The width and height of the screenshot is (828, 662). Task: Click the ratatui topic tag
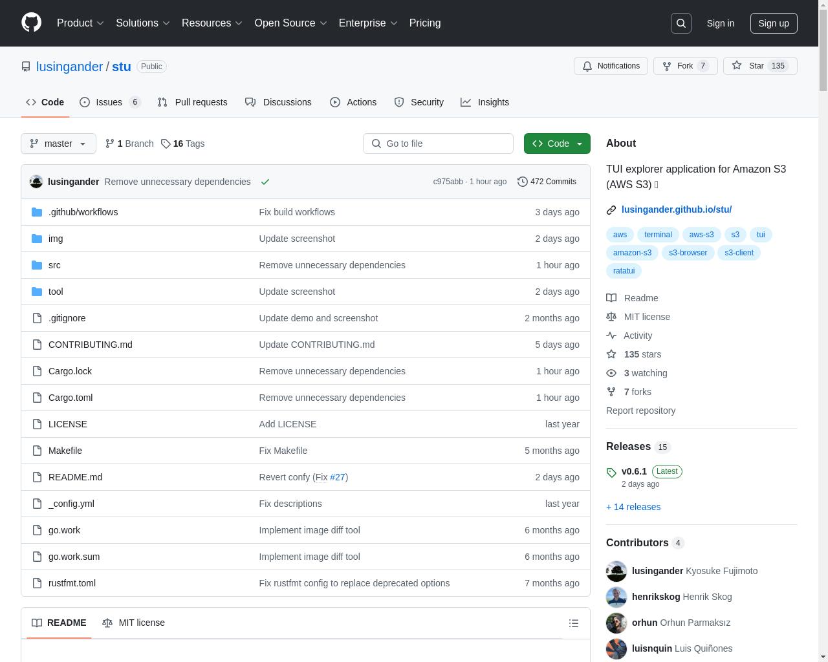click(624, 271)
